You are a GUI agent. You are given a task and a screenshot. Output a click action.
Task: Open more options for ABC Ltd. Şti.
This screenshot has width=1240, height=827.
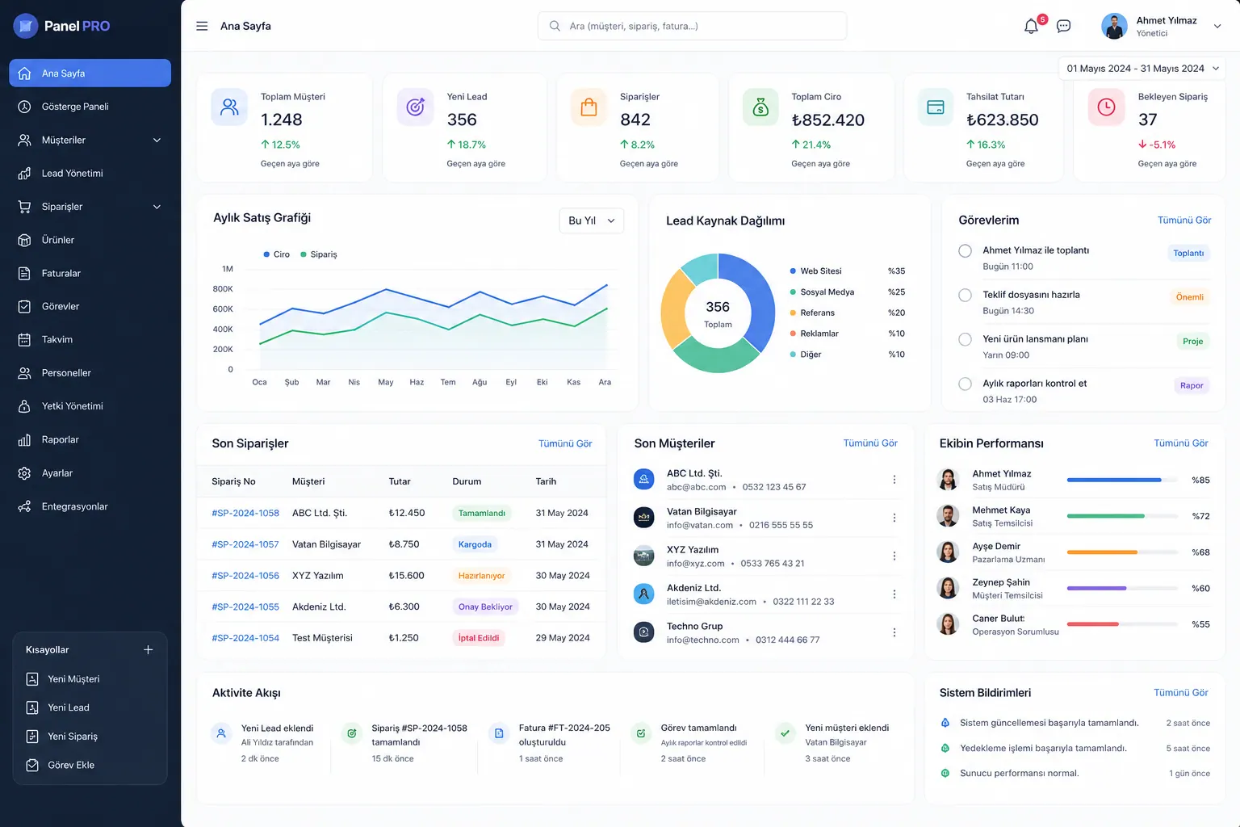[894, 480]
